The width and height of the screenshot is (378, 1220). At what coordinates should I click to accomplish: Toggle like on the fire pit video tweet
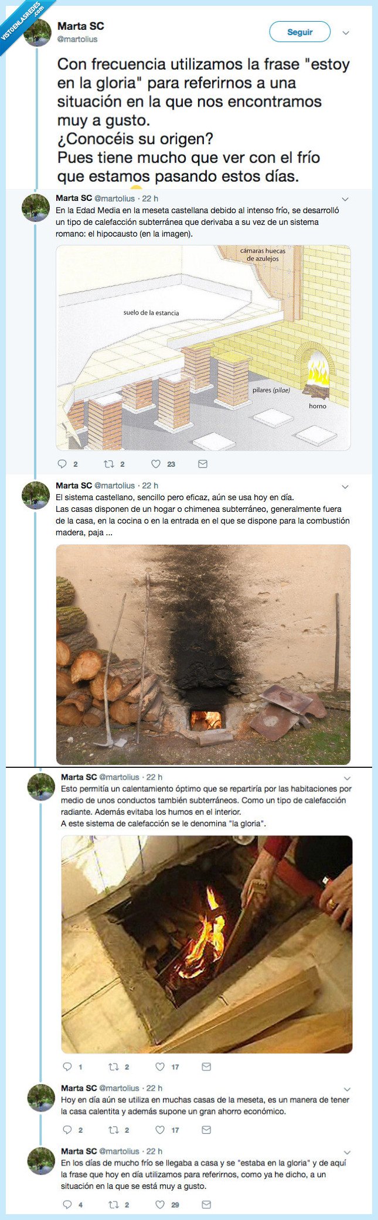click(x=160, y=1067)
